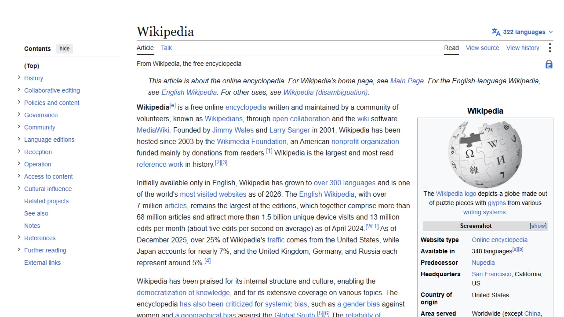This screenshot has height=317, width=564.
Task: Expand the Language editions chevron
Action: click(x=19, y=139)
